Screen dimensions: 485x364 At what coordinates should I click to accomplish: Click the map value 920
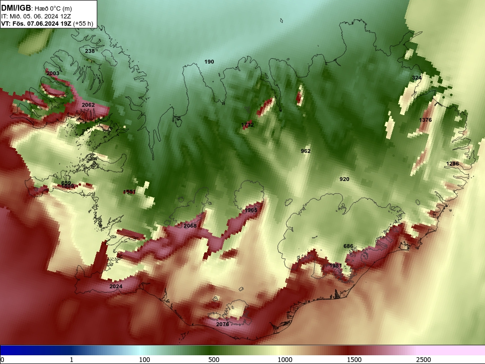pyautogui.click(x=344, y=179)
